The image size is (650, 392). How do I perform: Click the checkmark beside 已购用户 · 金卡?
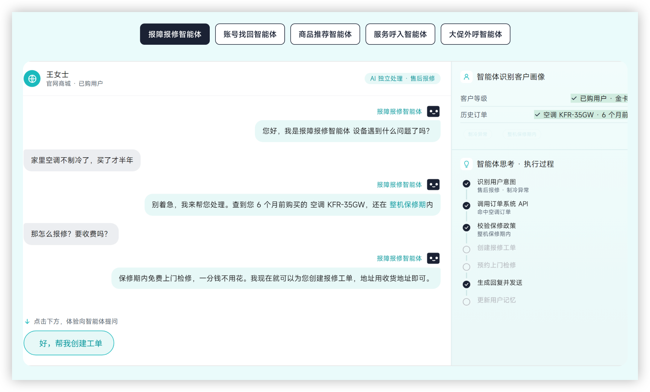pyautogui.click(x=574, y=99)
